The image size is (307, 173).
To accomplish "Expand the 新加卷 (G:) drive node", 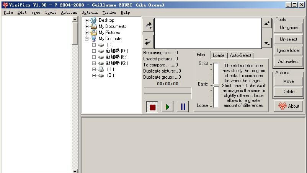I will pos(94,63).
